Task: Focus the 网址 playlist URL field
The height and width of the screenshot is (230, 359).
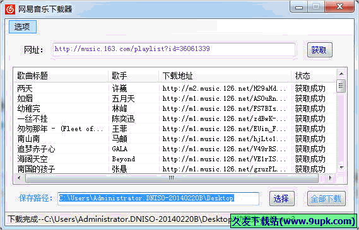Action: coord(174,49)
